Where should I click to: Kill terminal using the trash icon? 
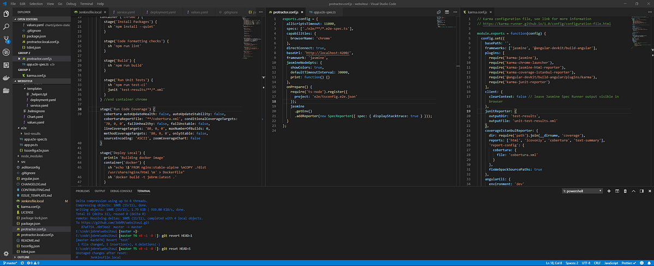click(x=625, y=191)
